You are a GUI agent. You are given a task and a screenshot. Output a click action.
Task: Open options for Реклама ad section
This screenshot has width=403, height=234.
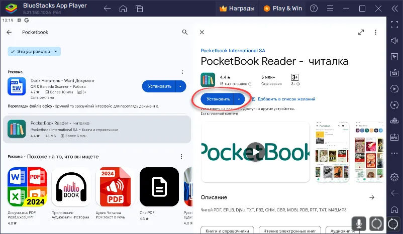pos(182,72)
